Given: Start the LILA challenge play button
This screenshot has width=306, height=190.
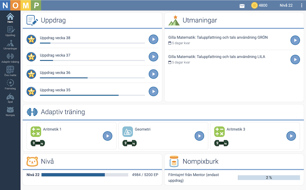Looking at the screenshot, I should click(x=295, y=59).
